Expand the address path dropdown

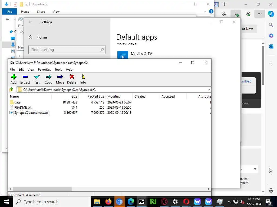[209, 89]
